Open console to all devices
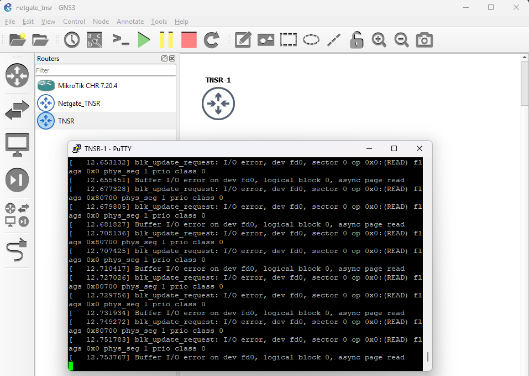529x376 pixels. (x=121, y=40)
